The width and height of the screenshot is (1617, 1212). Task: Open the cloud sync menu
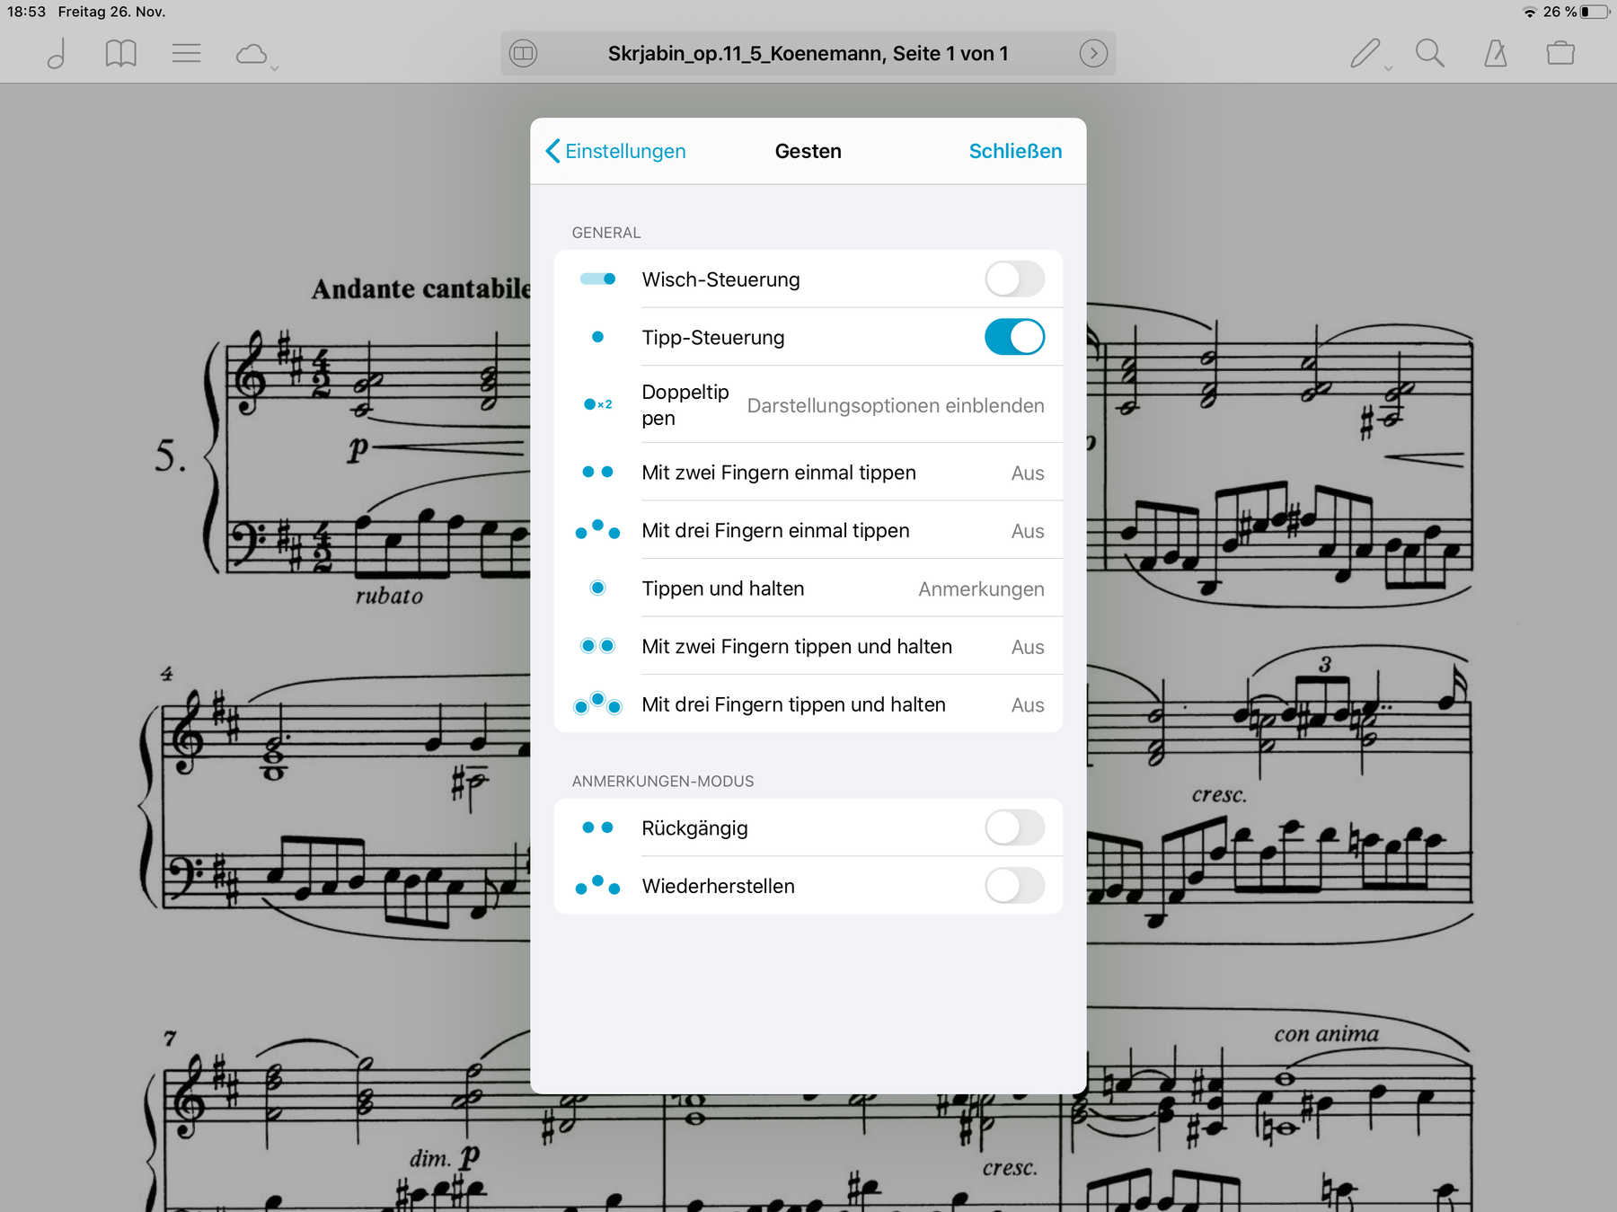pos(256,55)
